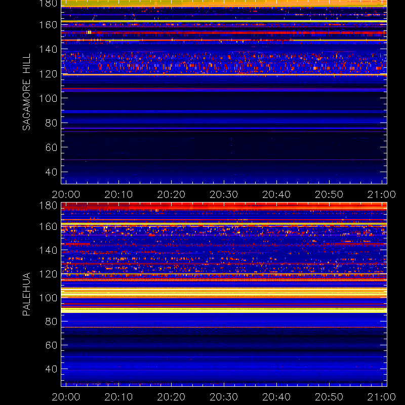This screenshot has width=405, height=405.
Task: Pick the 100 tick label on Palehua plot
Action: coord(48,298)
